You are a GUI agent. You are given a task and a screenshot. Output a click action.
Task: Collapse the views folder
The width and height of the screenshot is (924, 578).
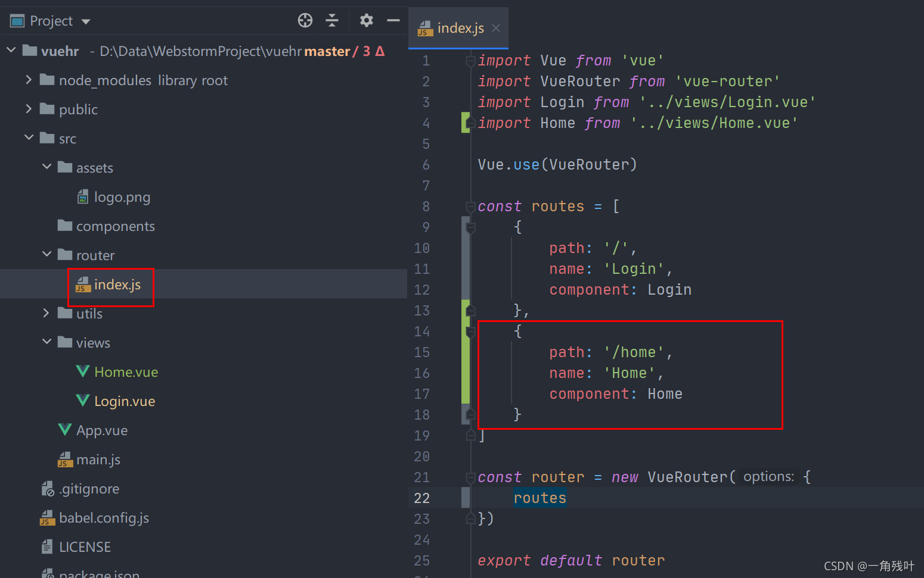click(x=47, y=342)
